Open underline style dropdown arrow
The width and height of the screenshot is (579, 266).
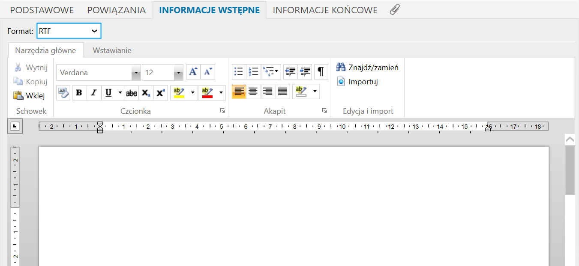[x=120, y=93]
